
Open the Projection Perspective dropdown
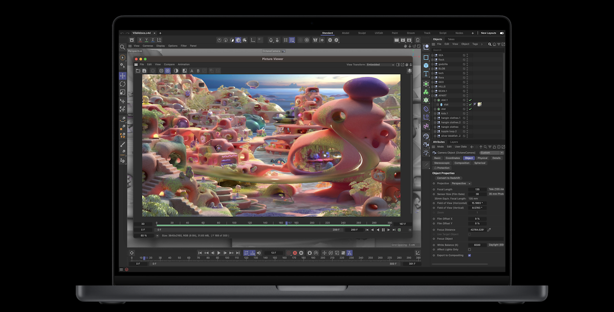tap(461, 183)
